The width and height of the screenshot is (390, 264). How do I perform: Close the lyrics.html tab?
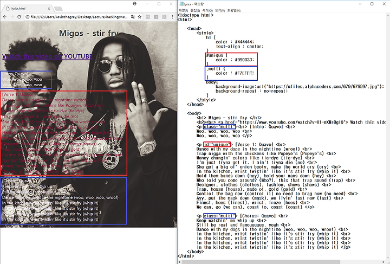tap(49, 9)
